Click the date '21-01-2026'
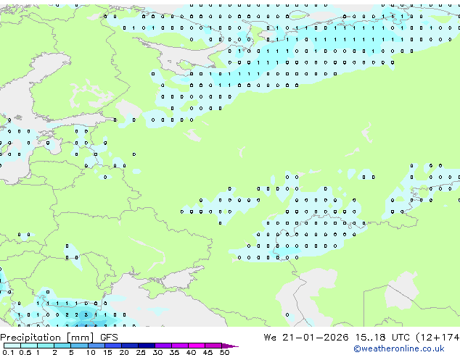The image size is (460, 355). point(316,338)
